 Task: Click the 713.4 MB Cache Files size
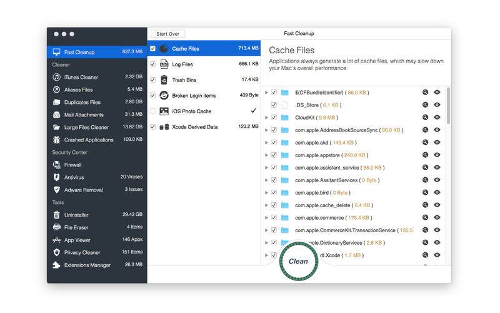[x=248, y=48]
